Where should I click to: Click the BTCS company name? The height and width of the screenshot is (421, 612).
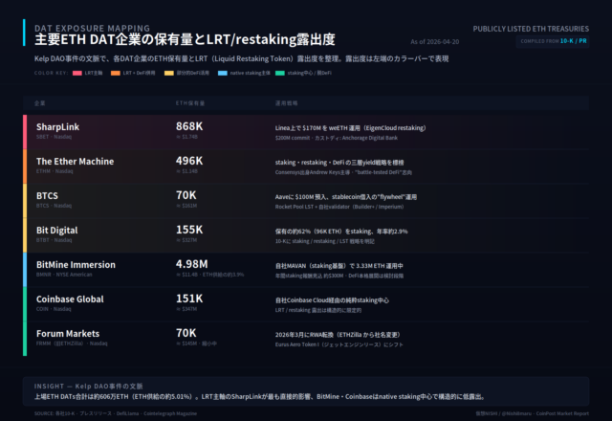50,195
